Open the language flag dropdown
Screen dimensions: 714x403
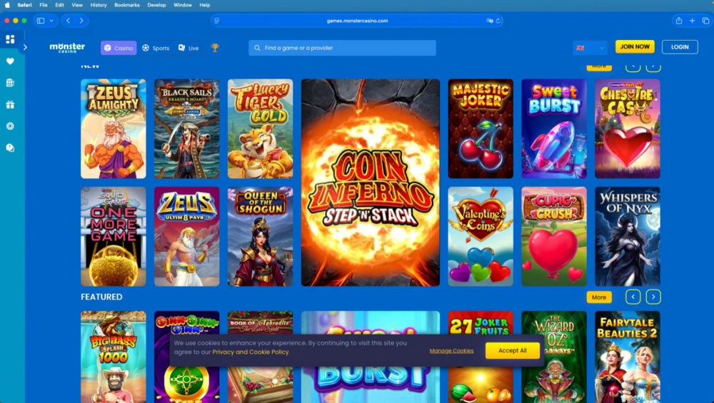590,47
